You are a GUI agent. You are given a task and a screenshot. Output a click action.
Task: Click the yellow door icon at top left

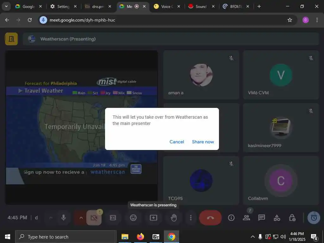(11, 39)
